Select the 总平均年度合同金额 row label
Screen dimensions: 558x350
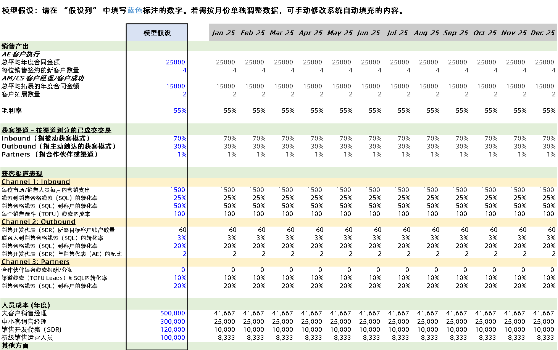[31, 62]
